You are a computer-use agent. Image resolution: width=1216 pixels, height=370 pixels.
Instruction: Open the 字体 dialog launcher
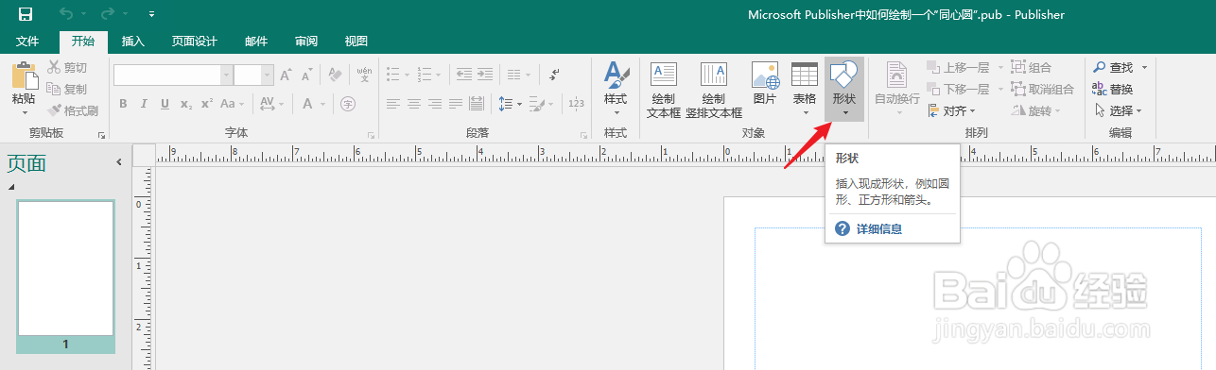coord(371,135)
